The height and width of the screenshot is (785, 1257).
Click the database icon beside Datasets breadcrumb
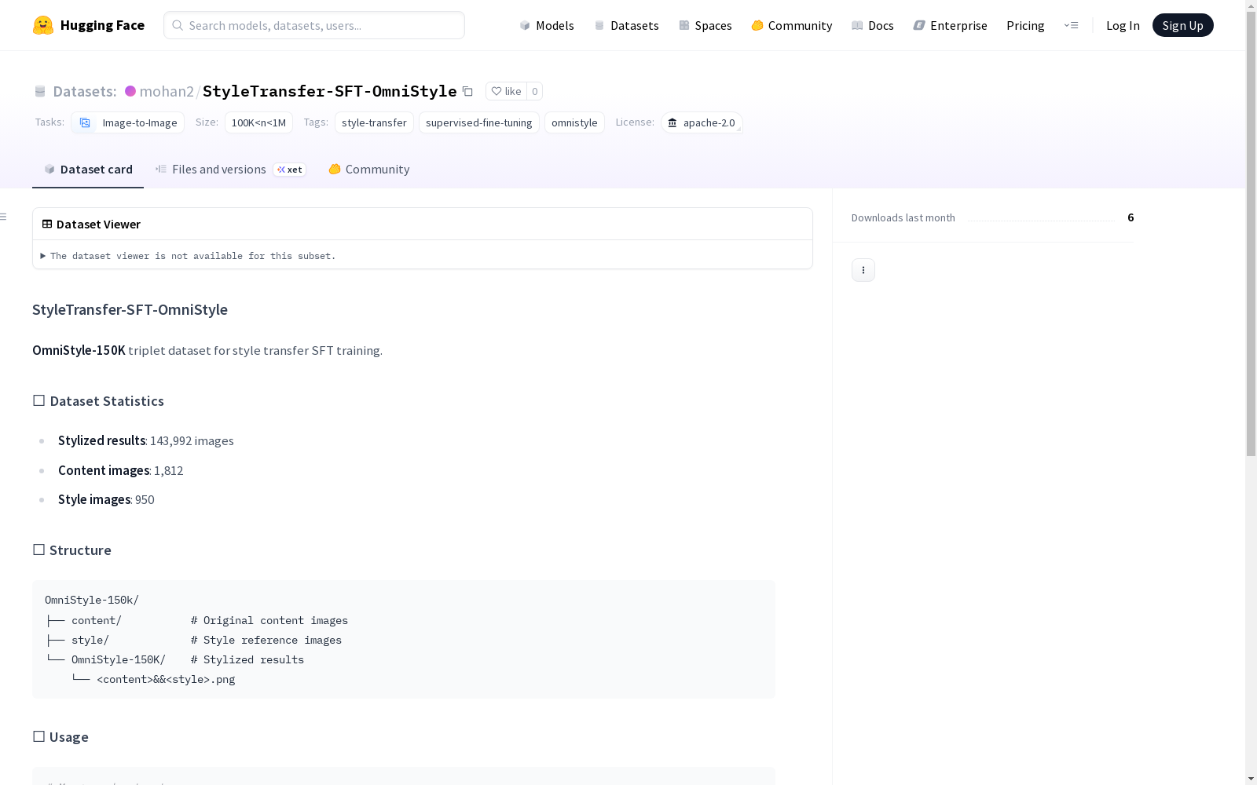tap(40, 91)
